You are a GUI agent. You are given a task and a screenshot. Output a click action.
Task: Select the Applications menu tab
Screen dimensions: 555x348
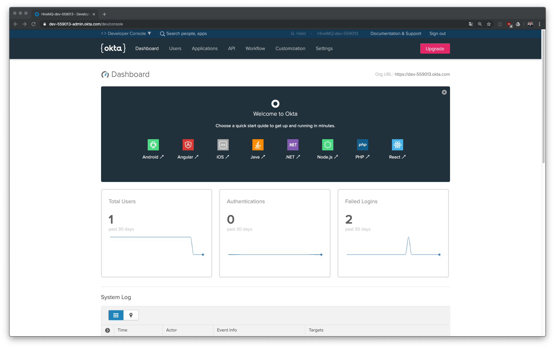tap(205, 48)
